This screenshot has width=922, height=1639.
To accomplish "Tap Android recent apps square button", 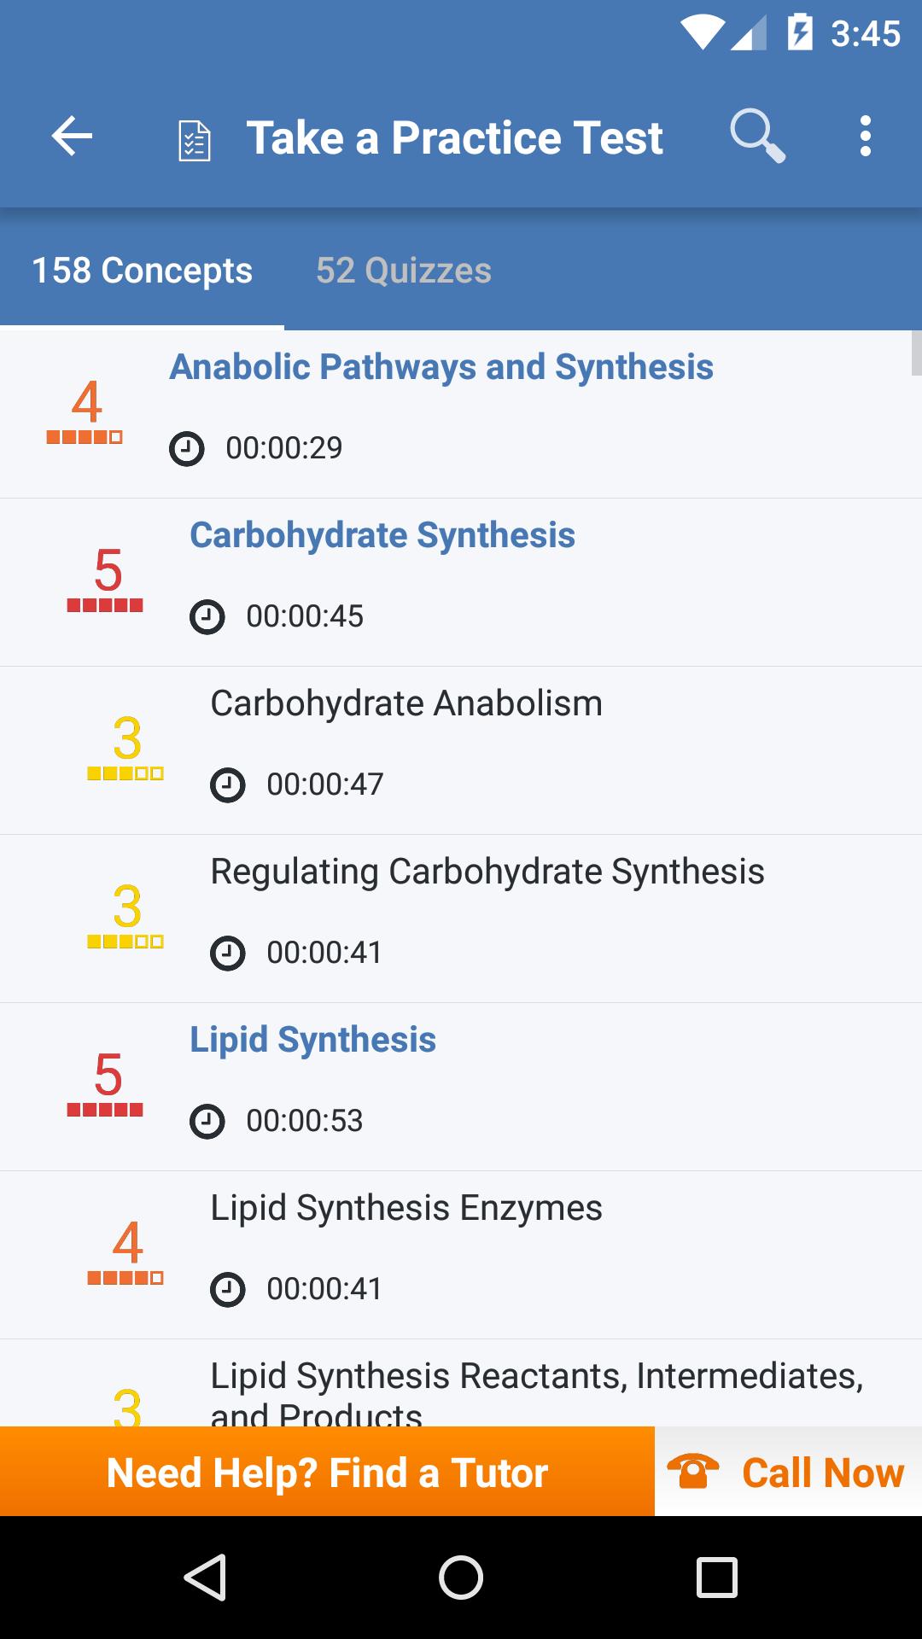I will coord(717,1577).
